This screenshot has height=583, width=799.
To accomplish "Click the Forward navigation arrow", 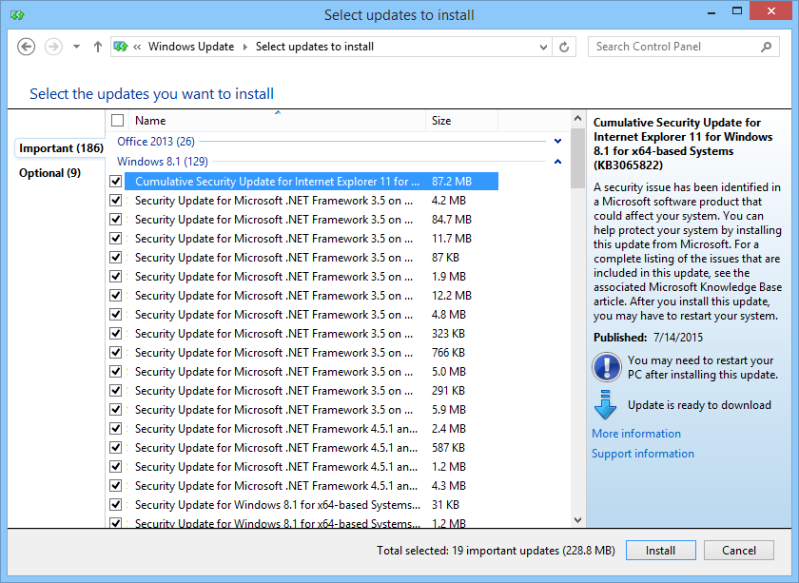I will pos(53,47).
